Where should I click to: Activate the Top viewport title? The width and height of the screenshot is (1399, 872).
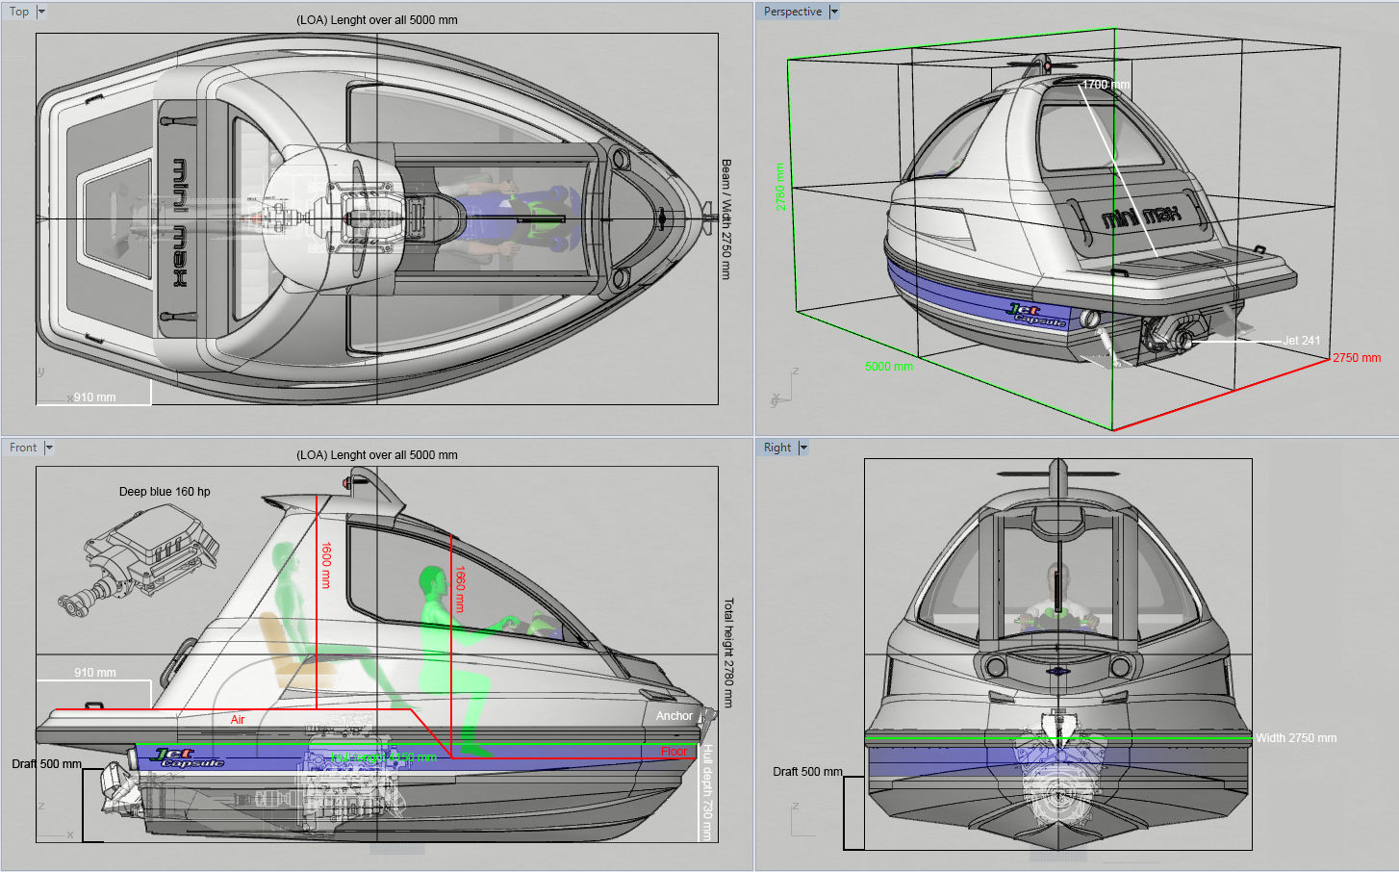point(19,12)
